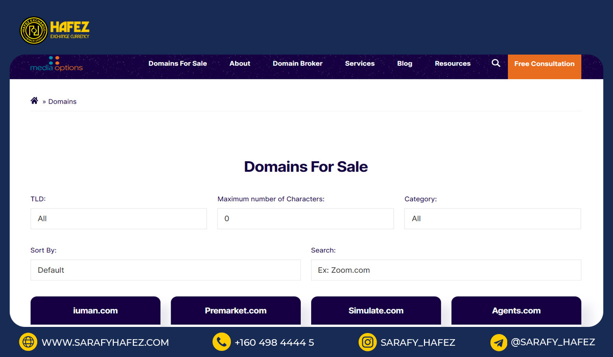Open the Simulate.com domain card
Screen dimensions: 613x357
pos(376,311)
